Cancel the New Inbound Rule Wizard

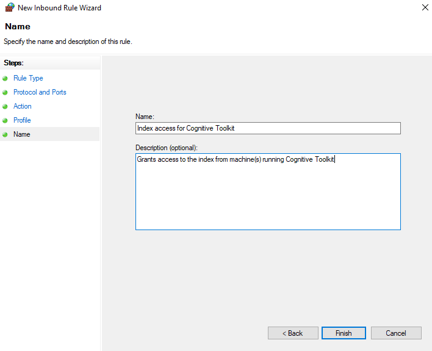[x=396, y=333]
